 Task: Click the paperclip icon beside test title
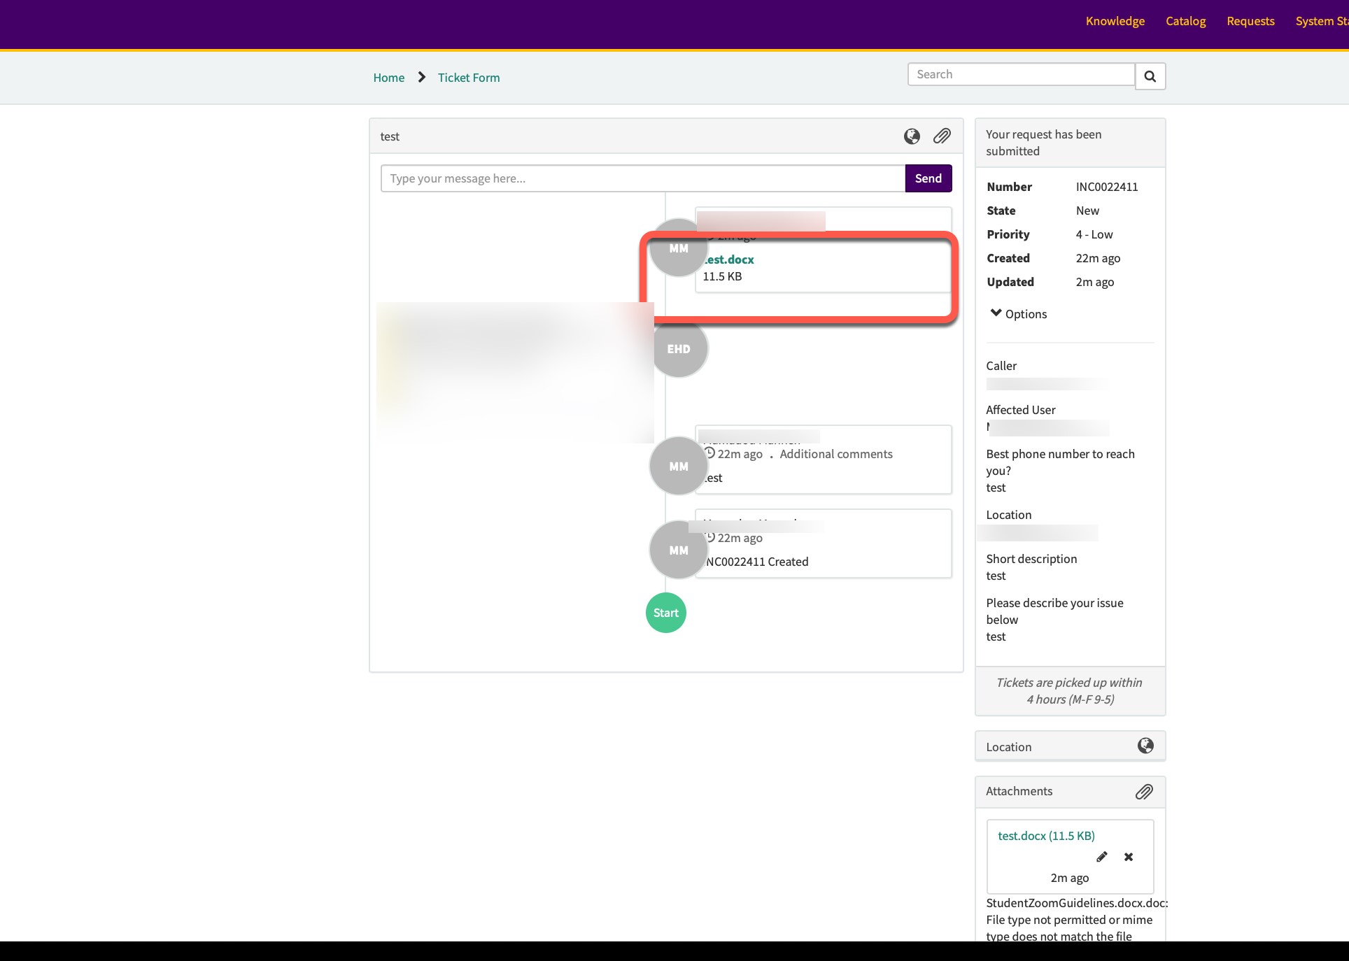(x=942, y=136)
